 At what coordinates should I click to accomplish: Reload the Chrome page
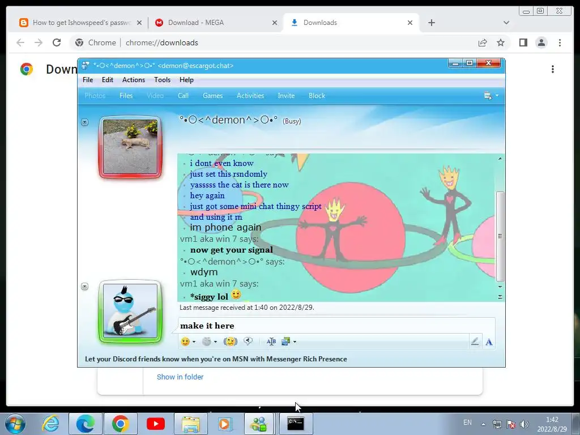tap(57, 42)
